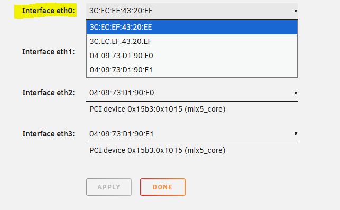Select highlighted 3C:EC:EF:43:20:EE option in open list

tap(192, 27)
